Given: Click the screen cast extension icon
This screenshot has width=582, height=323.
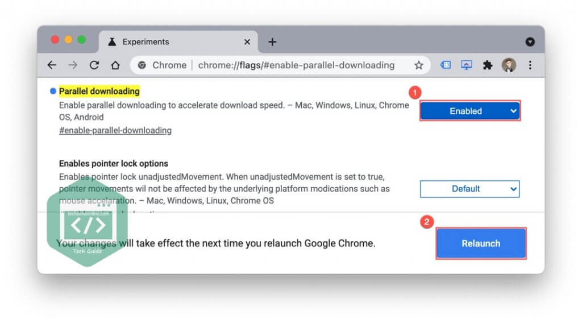Looking at the screenshot, I should click(x=467, y=65).
